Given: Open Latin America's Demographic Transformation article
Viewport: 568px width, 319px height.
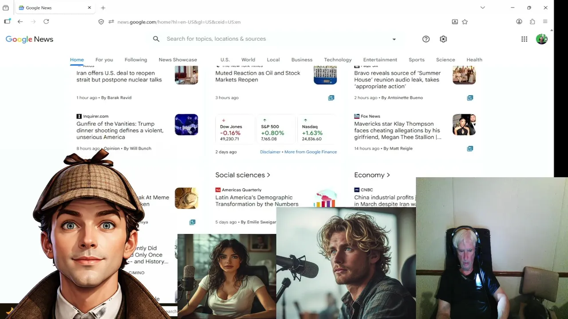Looking at the screenshot, I should pyautogui.click(x=257, y=201).
